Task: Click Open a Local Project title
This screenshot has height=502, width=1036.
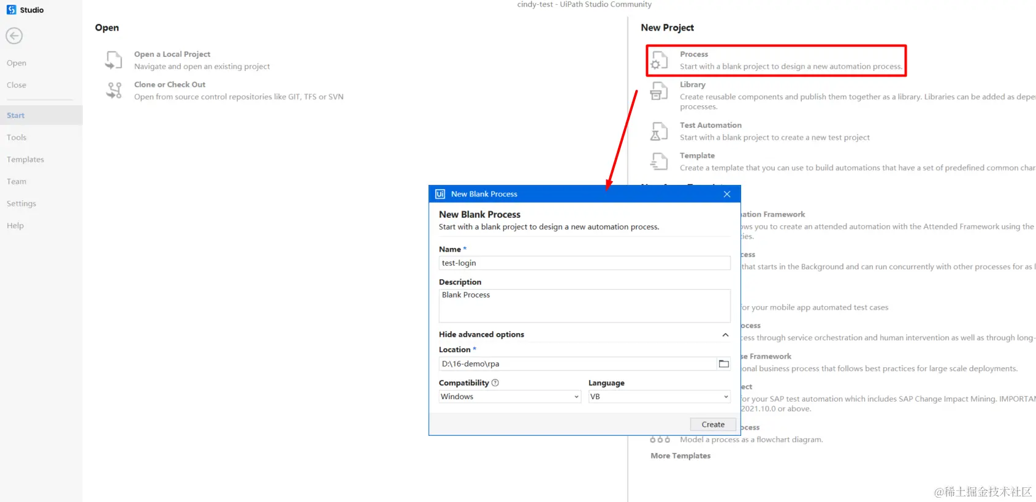Action: click(x=172, y=54)
